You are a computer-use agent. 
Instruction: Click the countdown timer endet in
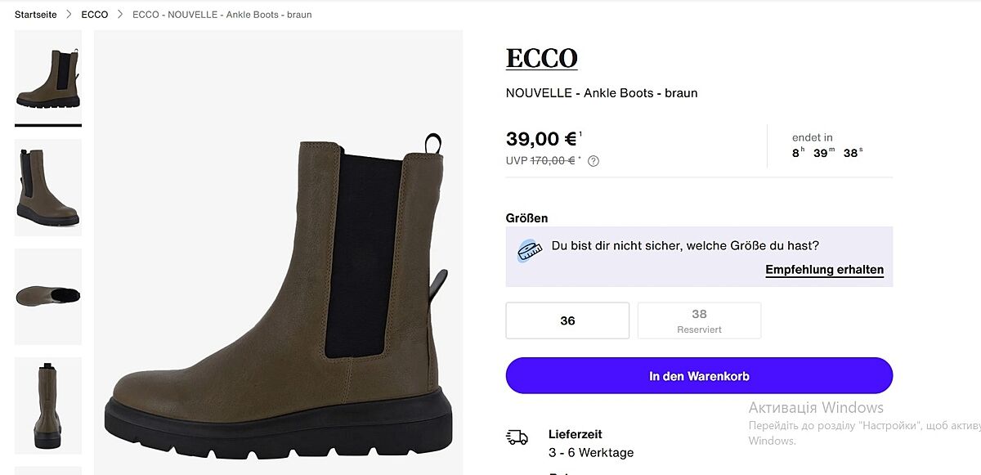click(x=827, y=146)
